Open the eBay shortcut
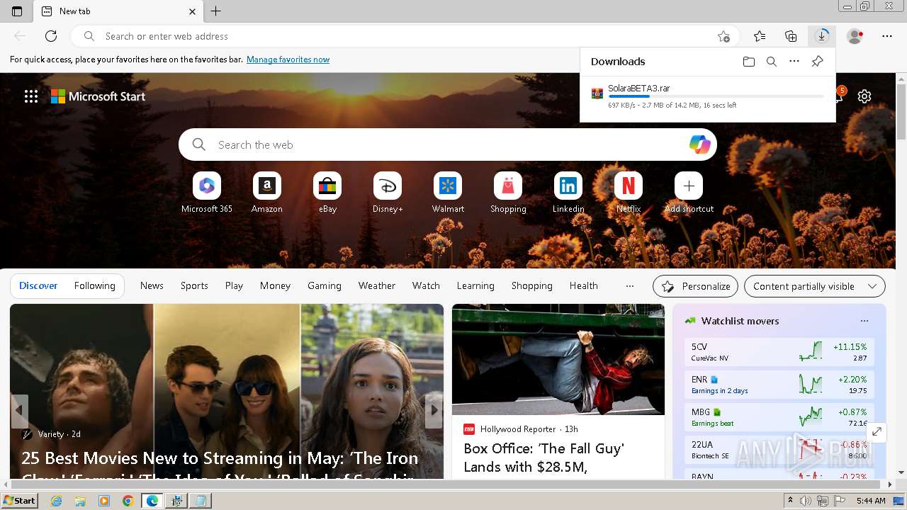This screenshot has width=907, height=510. 327,193
